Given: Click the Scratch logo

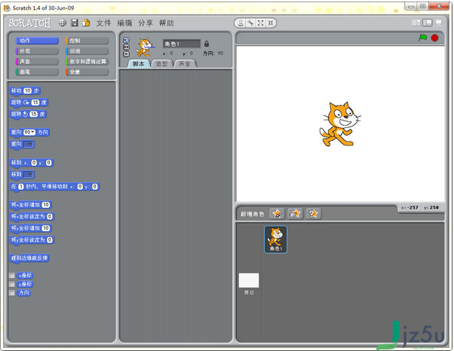Looking at the screenshot, I should (30, 23).
